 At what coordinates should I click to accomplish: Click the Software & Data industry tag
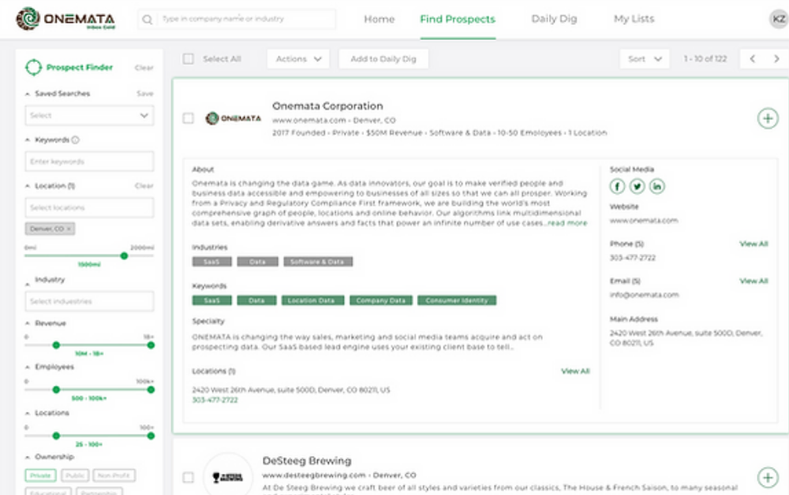point(318,262)
